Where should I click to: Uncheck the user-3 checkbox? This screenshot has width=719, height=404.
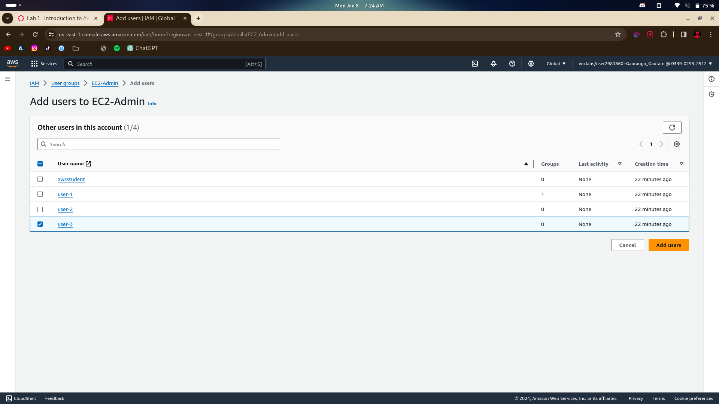40,224
